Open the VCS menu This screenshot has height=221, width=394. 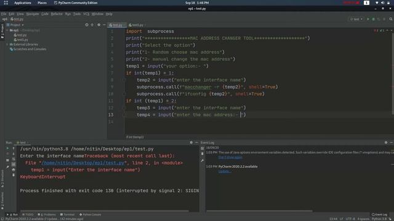[86, 14]
